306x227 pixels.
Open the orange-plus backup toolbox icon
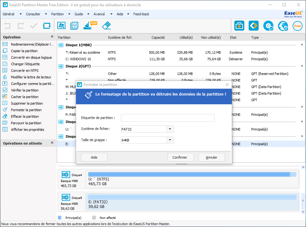pos(239,26)
